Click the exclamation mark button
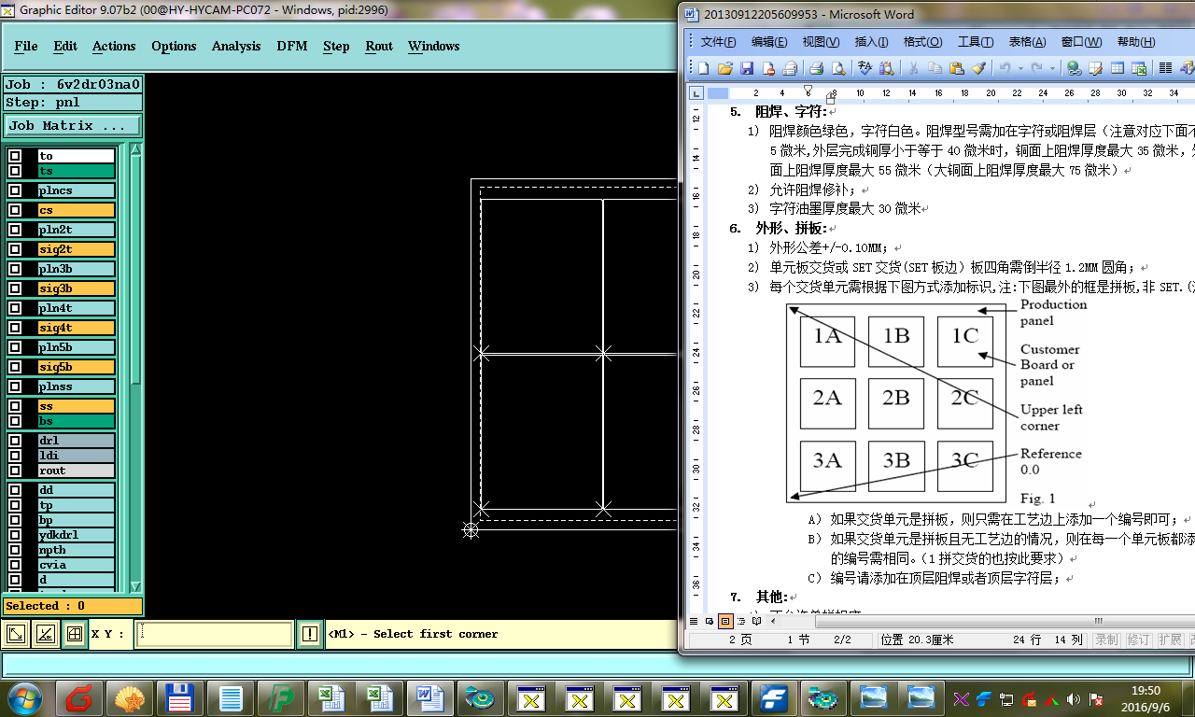Screen dimensions: 1195x717 point(311,634)
